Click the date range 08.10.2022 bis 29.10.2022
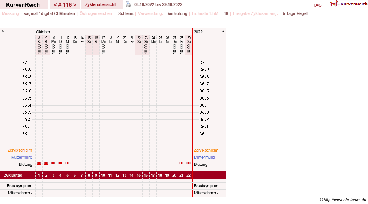The height and width of the screenshot is (204, 368). click(x=158, y=4)
